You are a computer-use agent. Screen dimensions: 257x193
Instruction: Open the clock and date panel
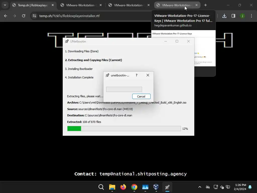[x=240, y=187]
